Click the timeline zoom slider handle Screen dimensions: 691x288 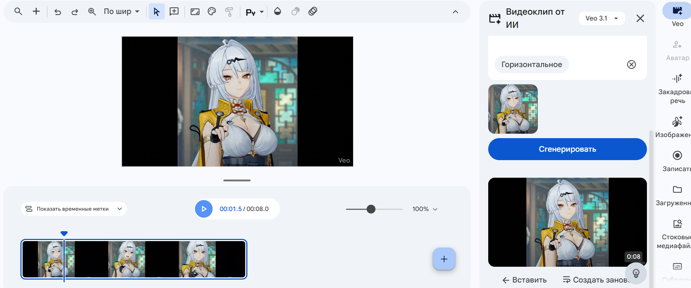tap(371, 209)
